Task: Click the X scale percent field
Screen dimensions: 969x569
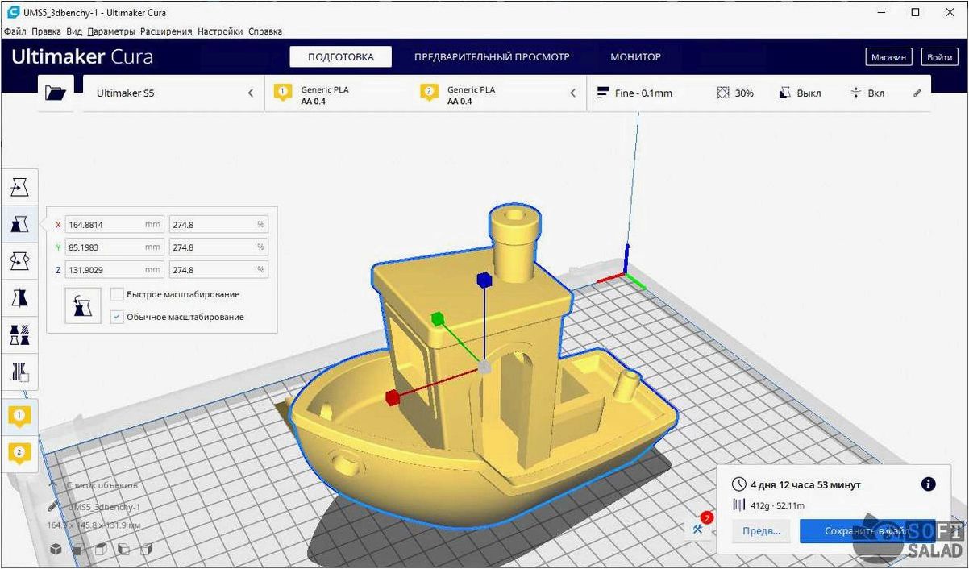Action: click(x=218, y=225)
